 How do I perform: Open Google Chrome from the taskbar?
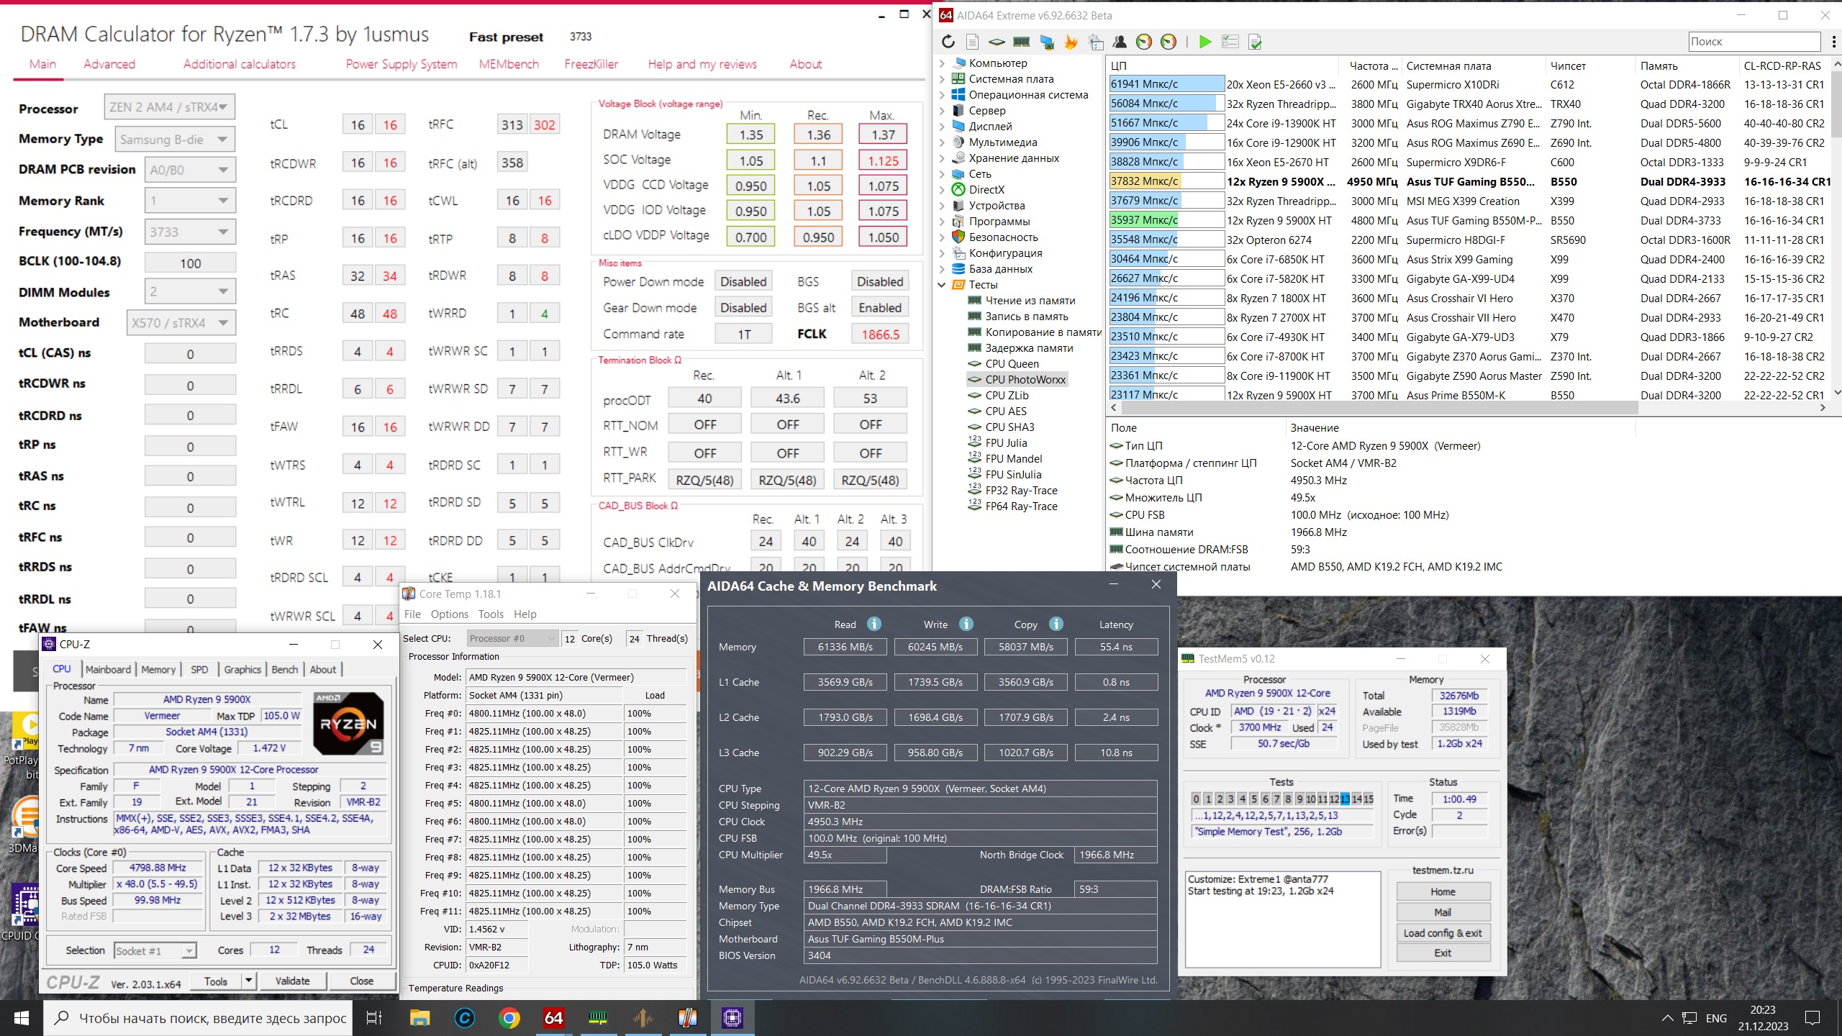tap(509, 1017)
